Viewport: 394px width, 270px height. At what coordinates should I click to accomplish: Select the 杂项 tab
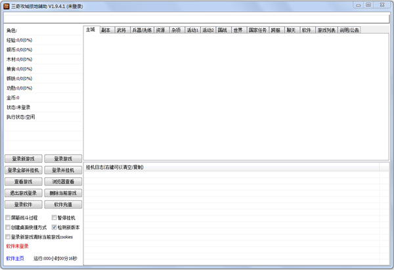pyautogui.click(x=177, y=30)
